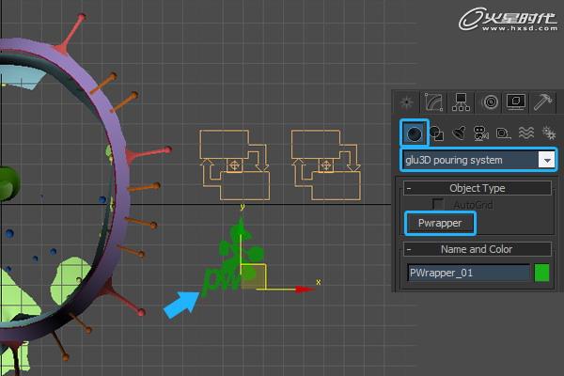The width and height of the screenshot is (564, 376).
Task: Collapse the Object Type rollout
Action: tap(478, 188)
